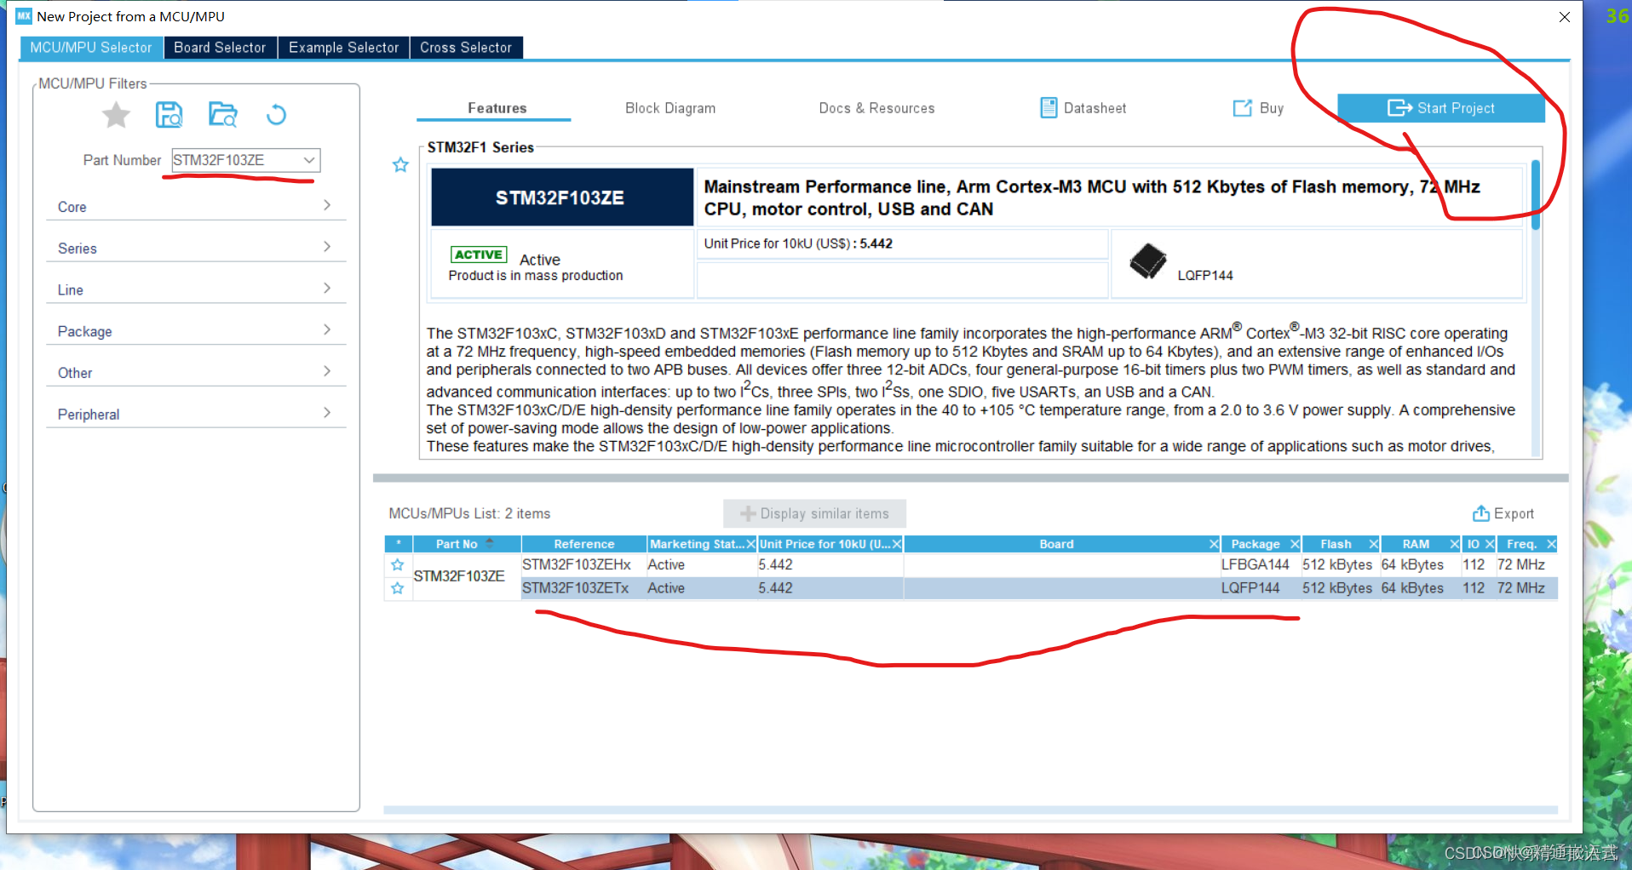Switch to MCU/MPU Selector tab
The height and width of the screenshot is (870, 1632).
(x=91, y=48)
